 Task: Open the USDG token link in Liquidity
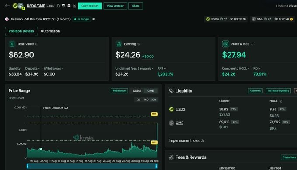pos(180,109)
